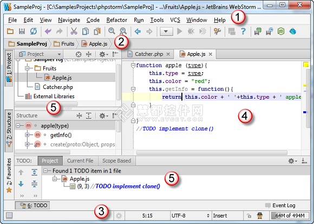Viewport: 314px width, 224px height.
Task: Click the expand all TODO icon
Action: 34,172
